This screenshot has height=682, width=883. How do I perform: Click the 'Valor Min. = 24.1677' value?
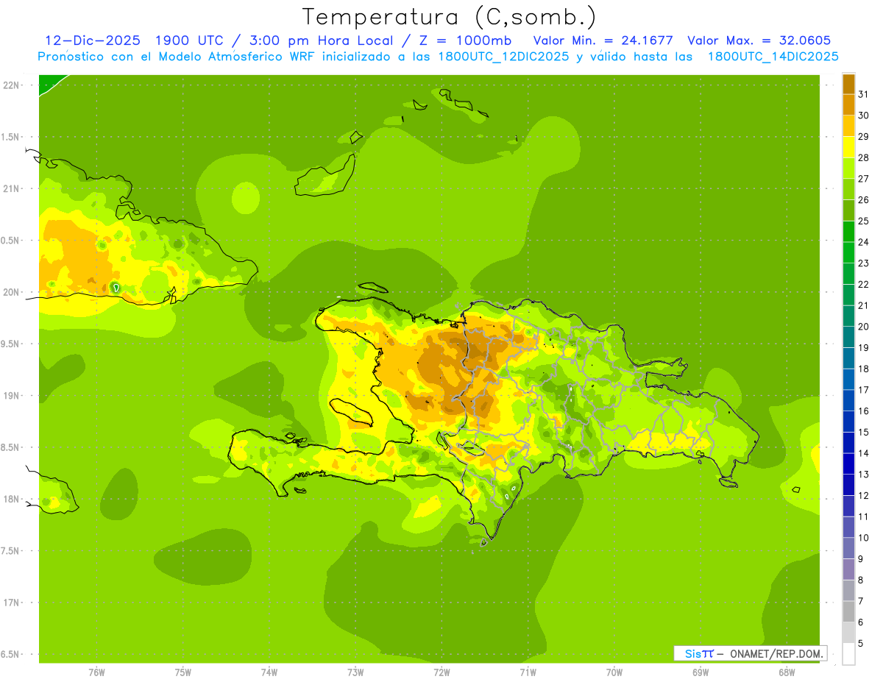point(603,40)
